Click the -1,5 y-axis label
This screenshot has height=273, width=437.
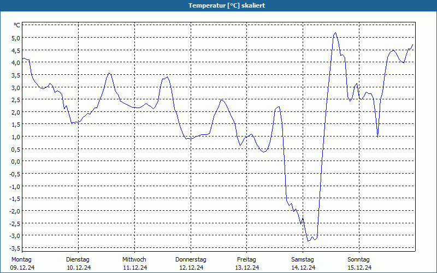click(x=15, y=199)
